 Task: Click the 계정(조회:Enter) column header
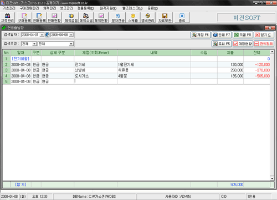click(96, 53)
